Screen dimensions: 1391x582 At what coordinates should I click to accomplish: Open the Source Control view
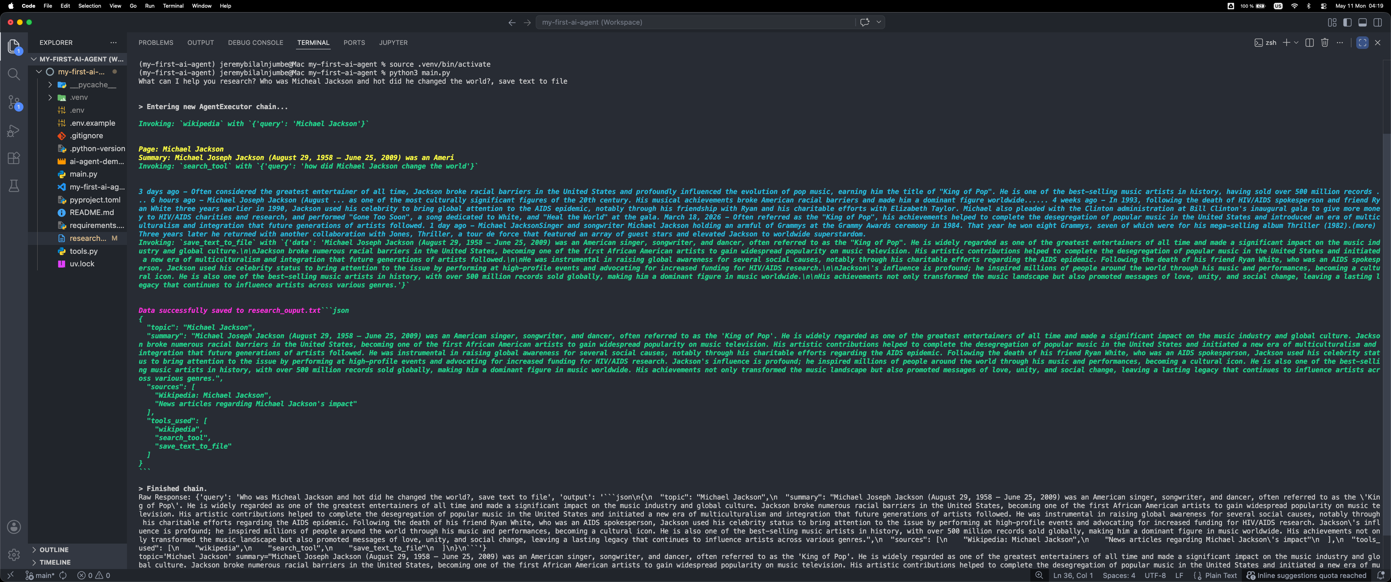tap(14, 103)
